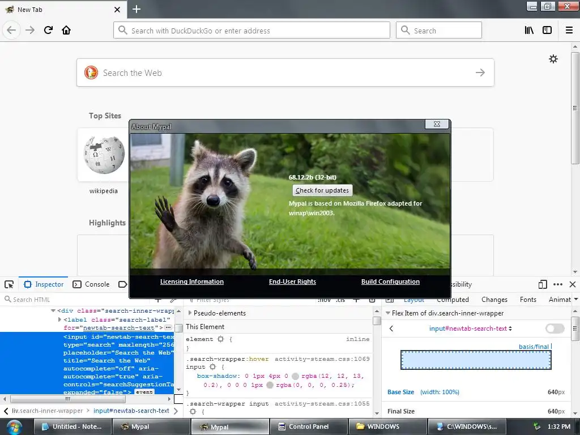This screenshot has width=580, height=435.
Task: Click the event badge on input node
Action: (144, 392)
